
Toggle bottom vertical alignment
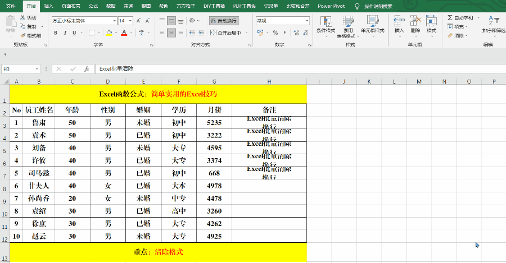[180, 21]
